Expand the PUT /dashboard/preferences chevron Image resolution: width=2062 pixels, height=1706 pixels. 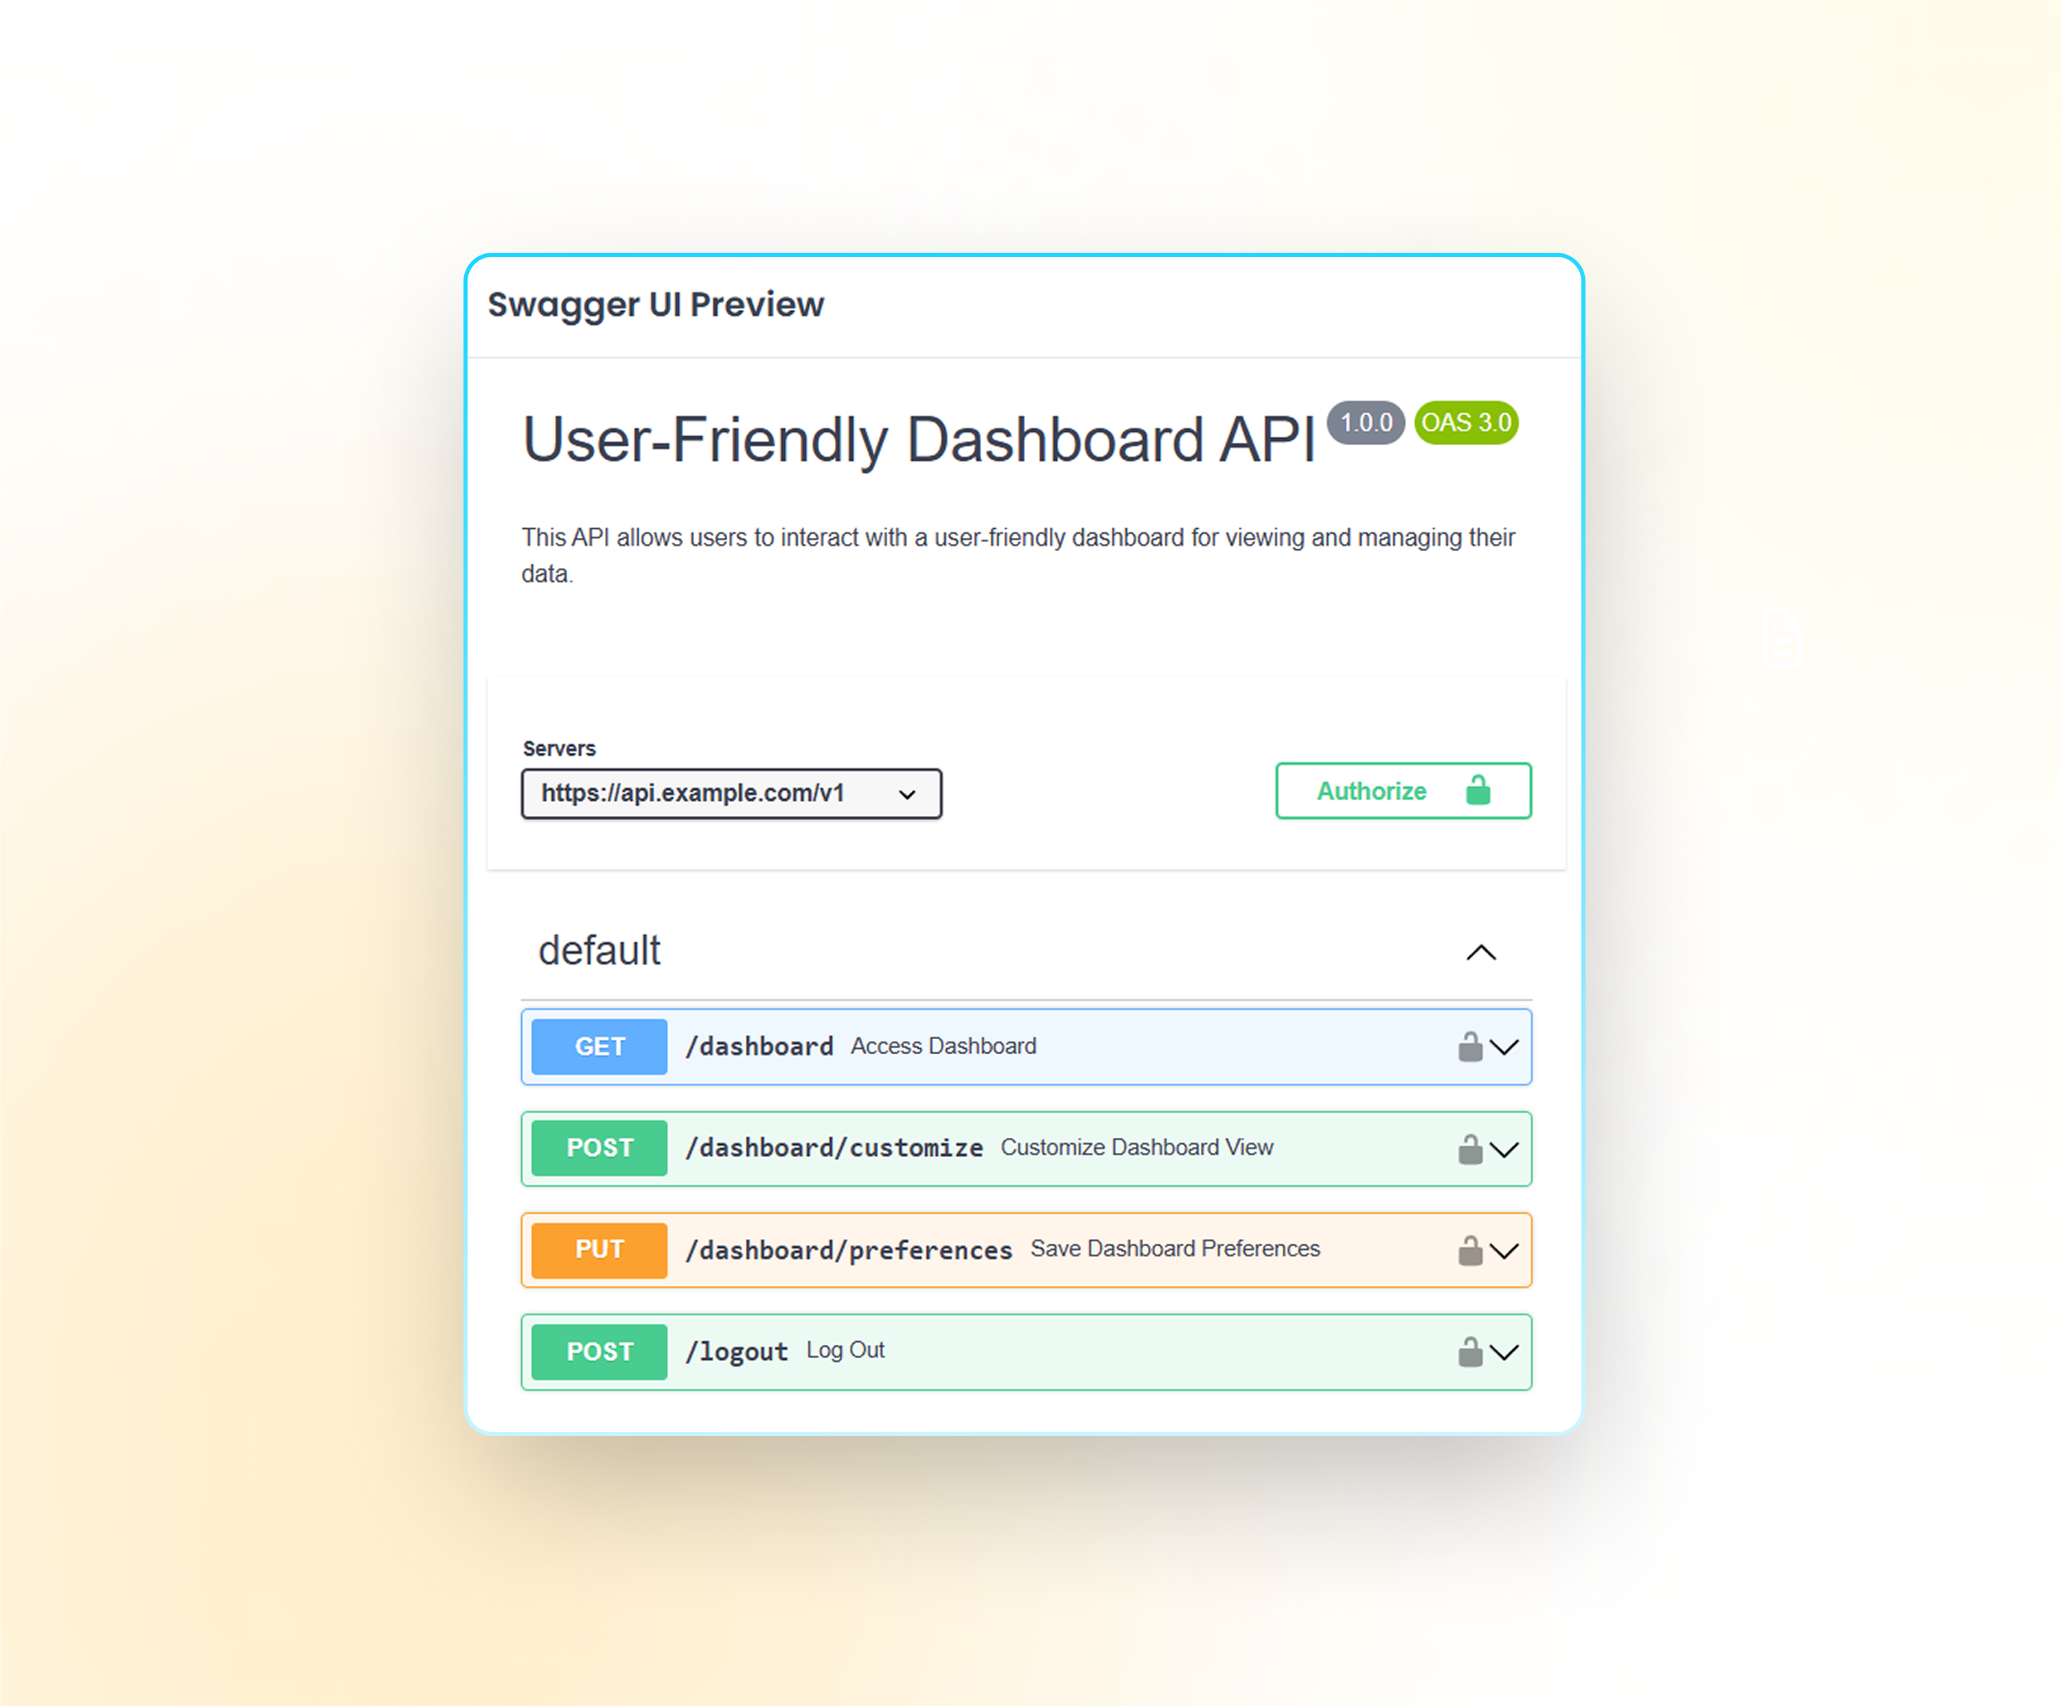[x=1503, y=1250]
